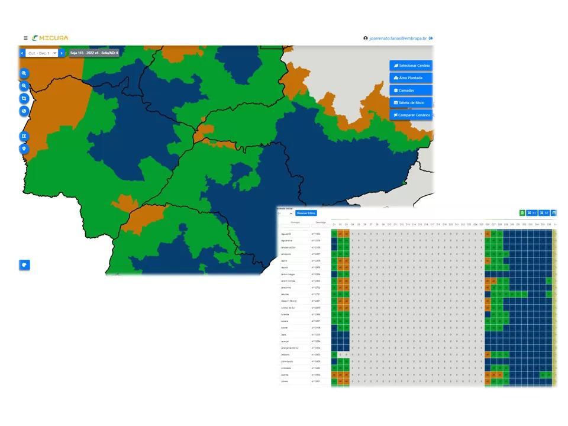
Task: Click the Remover Filtros button
Action: 306,213
